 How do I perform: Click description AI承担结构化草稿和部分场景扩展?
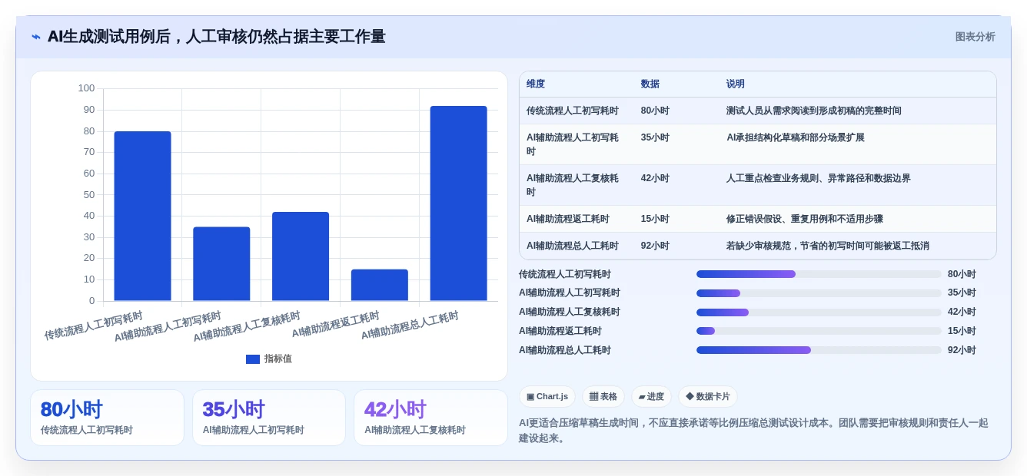[796, 137]
